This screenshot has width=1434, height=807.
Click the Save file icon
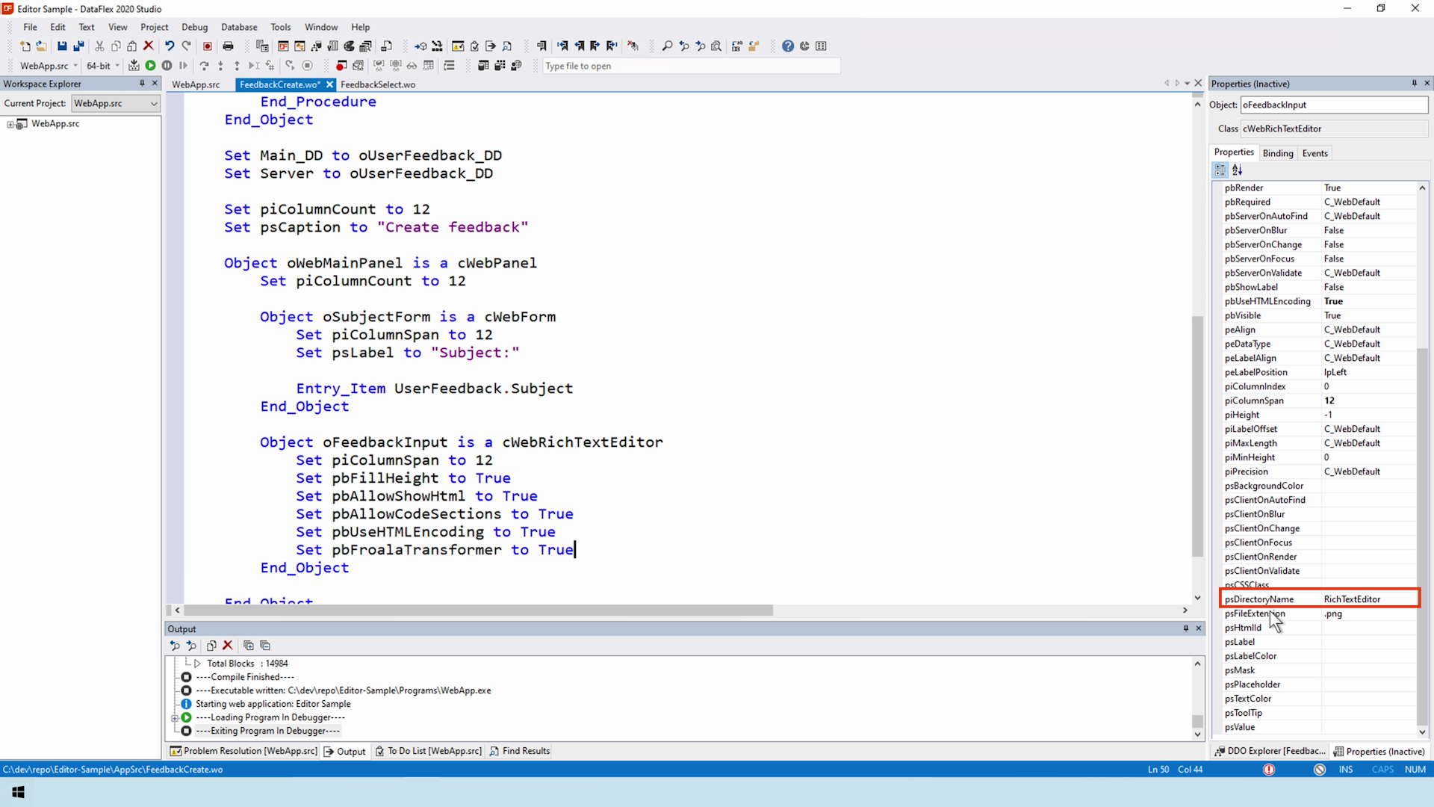pyautogui.click(x=62, y=46)
